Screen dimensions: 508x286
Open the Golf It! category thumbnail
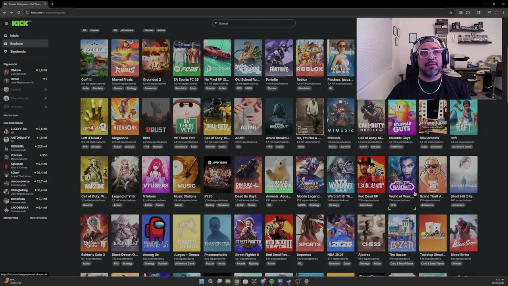point(94,58)
